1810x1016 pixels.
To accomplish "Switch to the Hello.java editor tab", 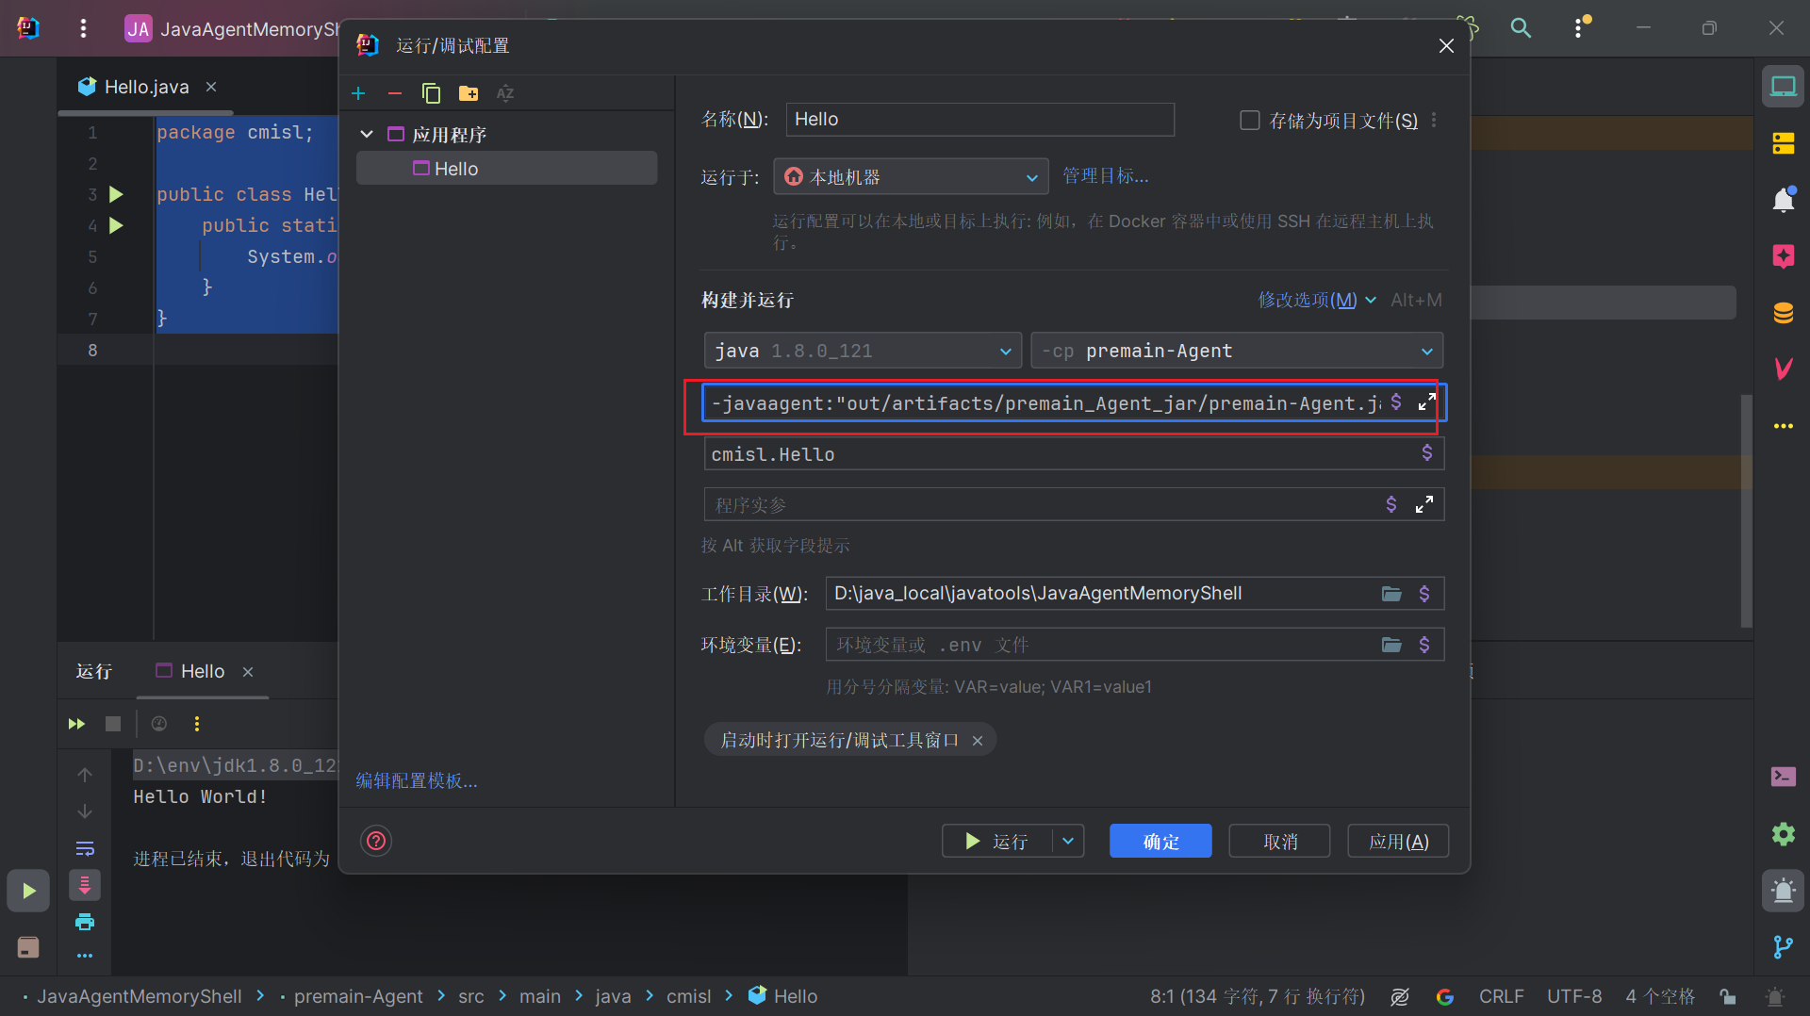I will [x=146, y=87].
